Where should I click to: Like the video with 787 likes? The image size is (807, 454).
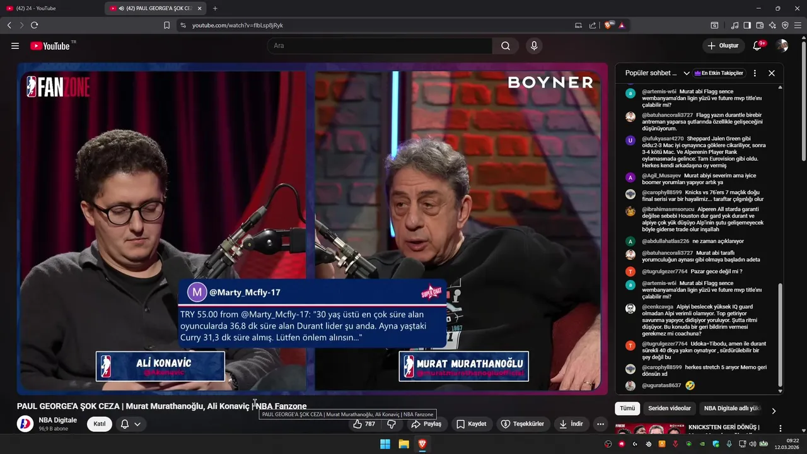(x=364, y=424)
